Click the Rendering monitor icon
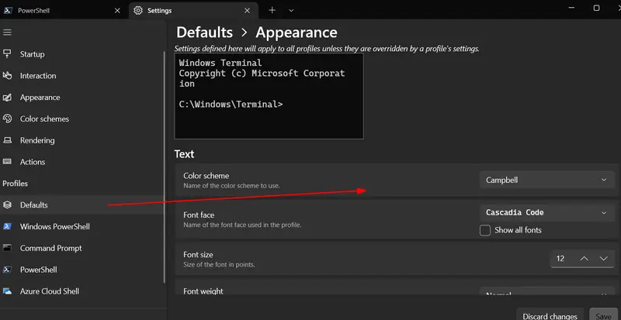 (7, 140)
